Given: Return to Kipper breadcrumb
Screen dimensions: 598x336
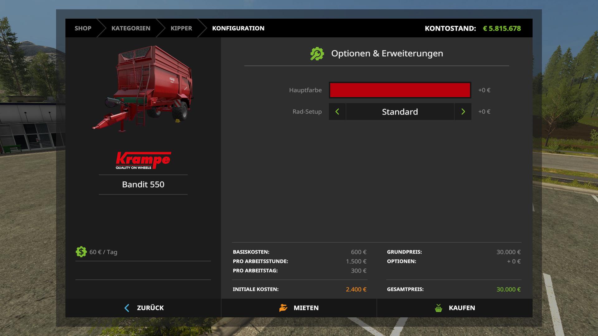Looking at the screenshot, I should click(181, 28).
